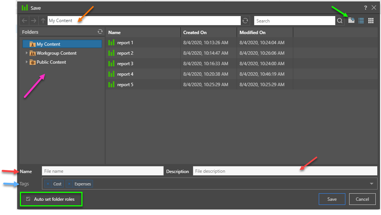This screenshot has height=215, width=381.
Task: Toggle Auto set folder roles checkbox
Action: click(x=28, y=199)
